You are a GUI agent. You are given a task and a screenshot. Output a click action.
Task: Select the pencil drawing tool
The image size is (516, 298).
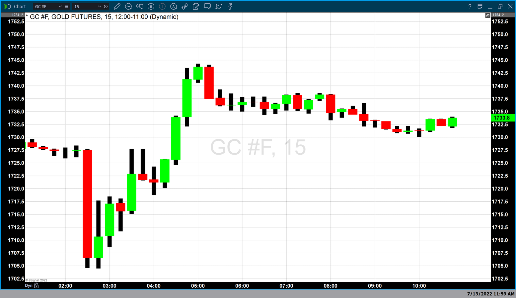(117, 6)
